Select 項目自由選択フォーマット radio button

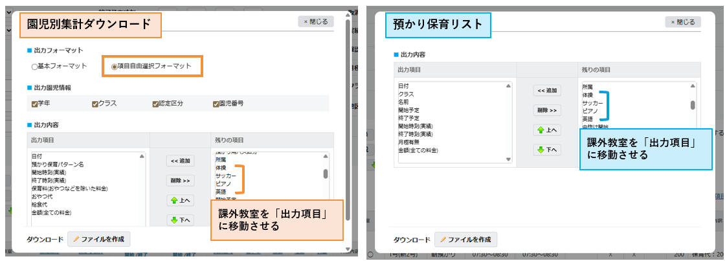tap(115, 66)
